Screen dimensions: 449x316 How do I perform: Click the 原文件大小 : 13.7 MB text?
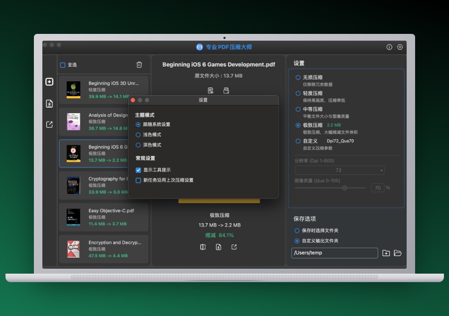219,76
